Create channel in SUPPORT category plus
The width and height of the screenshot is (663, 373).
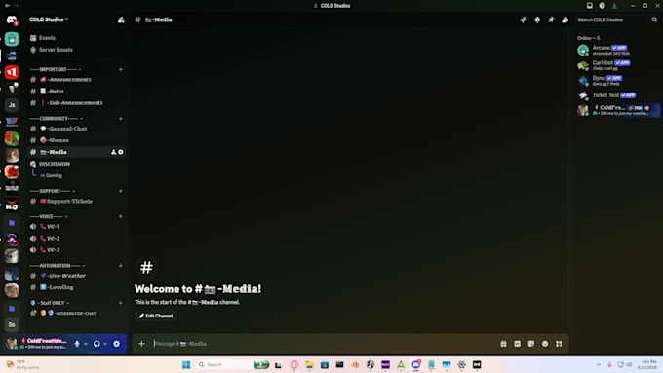click(121, 191)
